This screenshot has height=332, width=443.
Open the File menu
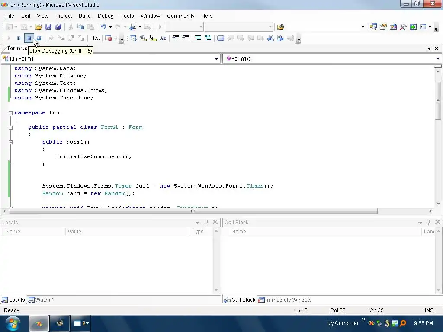10,16
